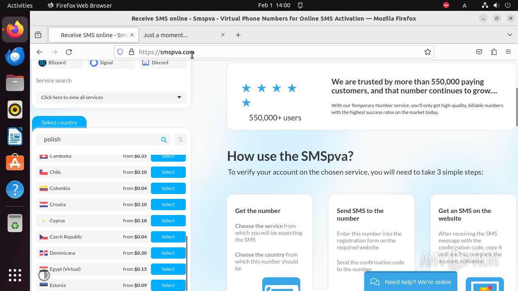The height and width of the screenshot is (291, 518).
Task: Show applications grid
Action: 15,275
